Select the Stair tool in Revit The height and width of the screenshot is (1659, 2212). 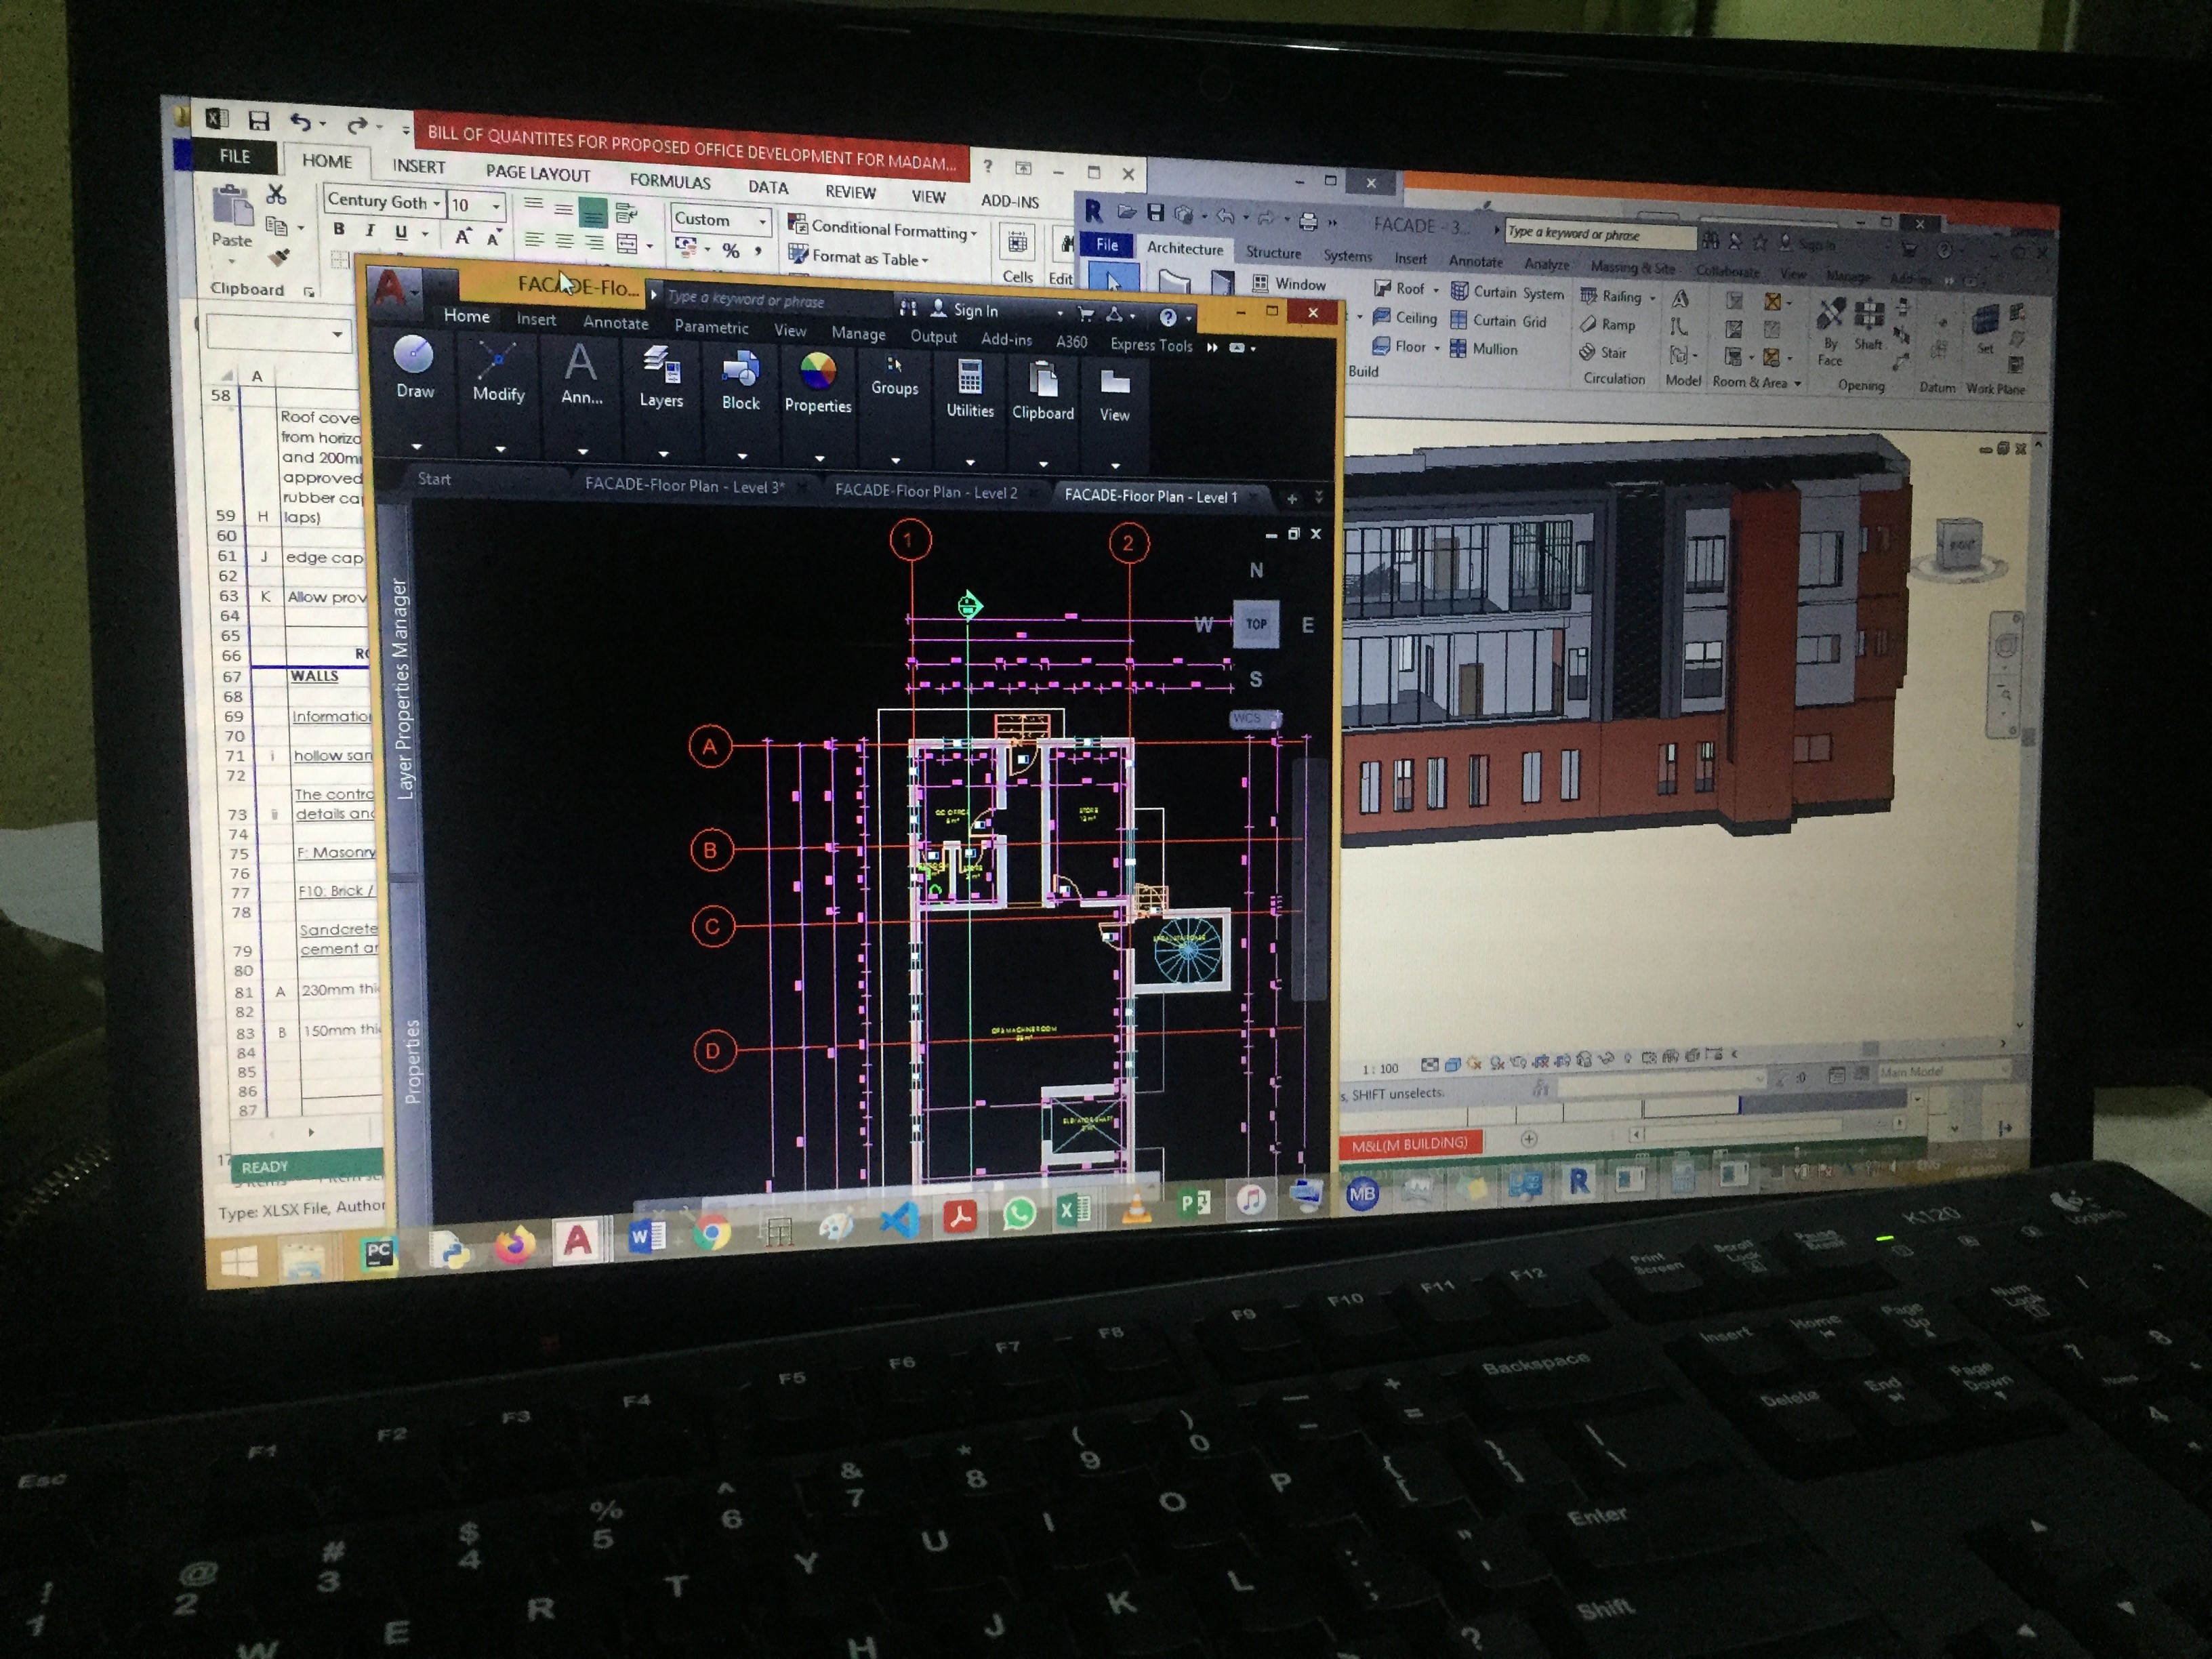(x=1603, y=352)
